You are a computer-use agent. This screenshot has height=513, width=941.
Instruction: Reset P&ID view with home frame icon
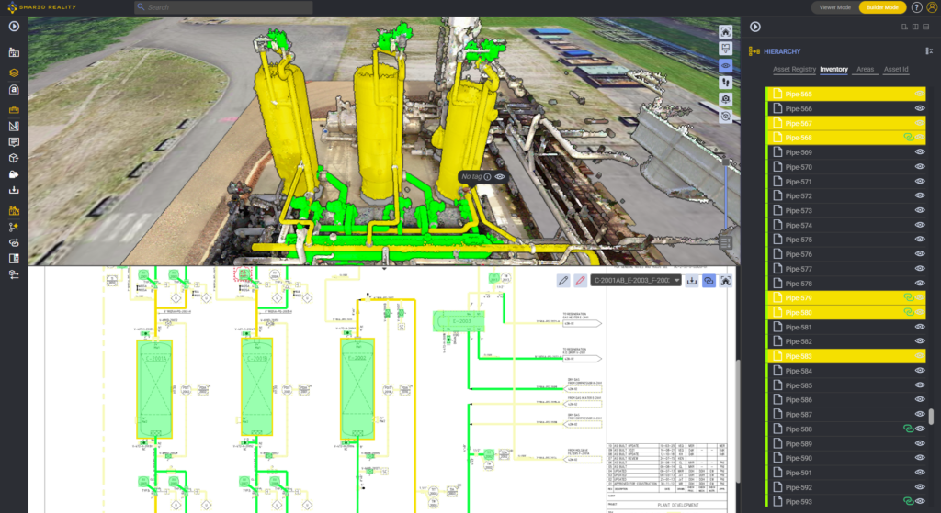[726, 281]
